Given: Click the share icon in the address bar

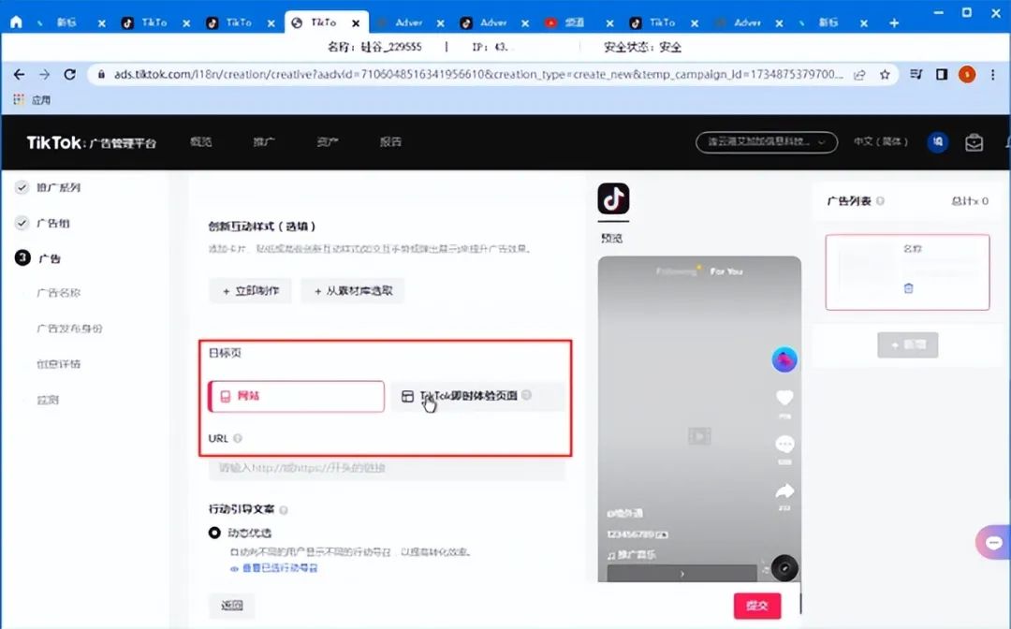Looking at the screenshot, I should [859, 75].
